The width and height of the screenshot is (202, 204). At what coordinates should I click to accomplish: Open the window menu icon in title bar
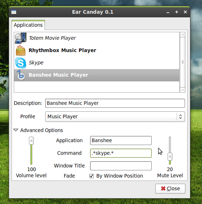14,12
